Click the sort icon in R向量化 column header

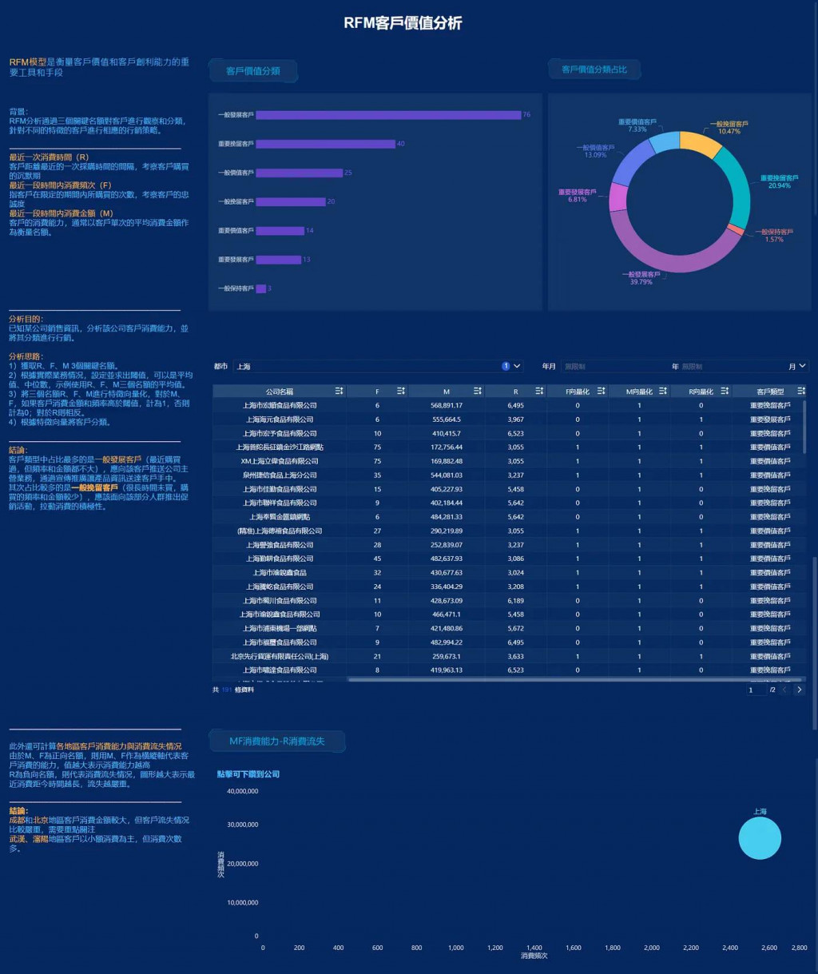[725, 392]
